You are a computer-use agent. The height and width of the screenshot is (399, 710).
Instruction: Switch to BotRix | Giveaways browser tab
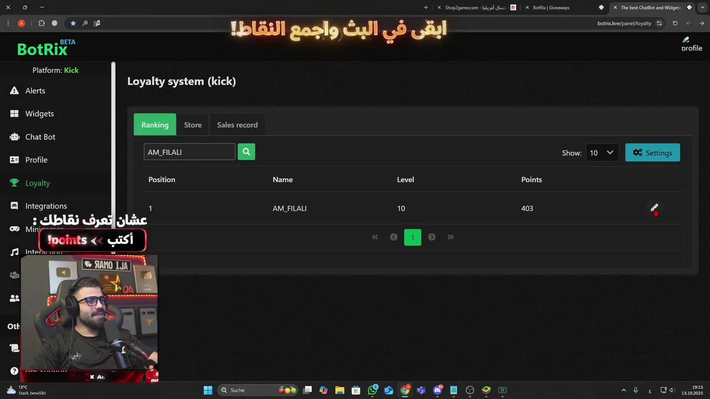(565, 8)
